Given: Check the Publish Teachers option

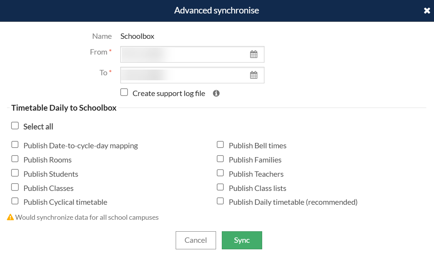Looking at the screenshot, I should coord(220,173).
